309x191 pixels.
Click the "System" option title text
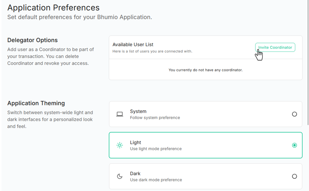138,111
